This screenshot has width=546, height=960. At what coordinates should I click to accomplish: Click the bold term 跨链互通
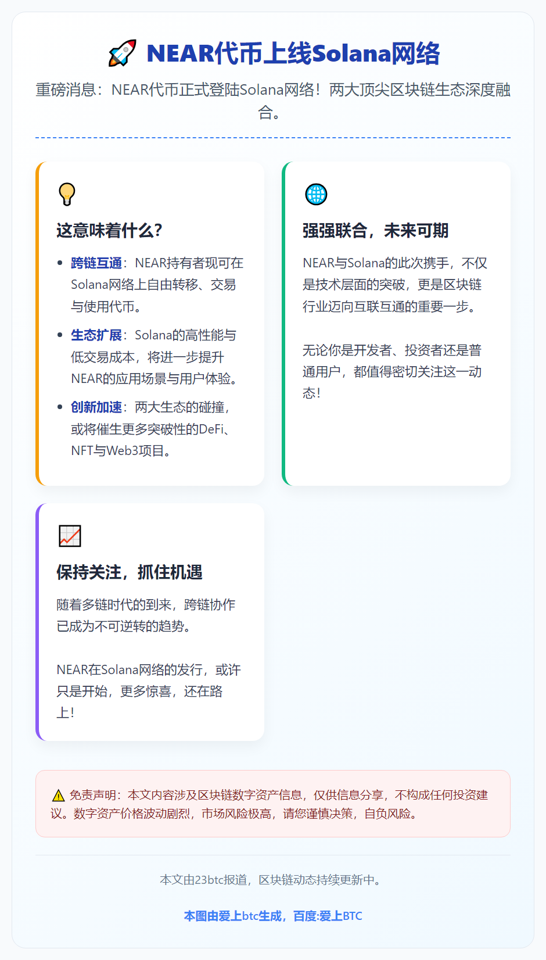click(96, 263)
